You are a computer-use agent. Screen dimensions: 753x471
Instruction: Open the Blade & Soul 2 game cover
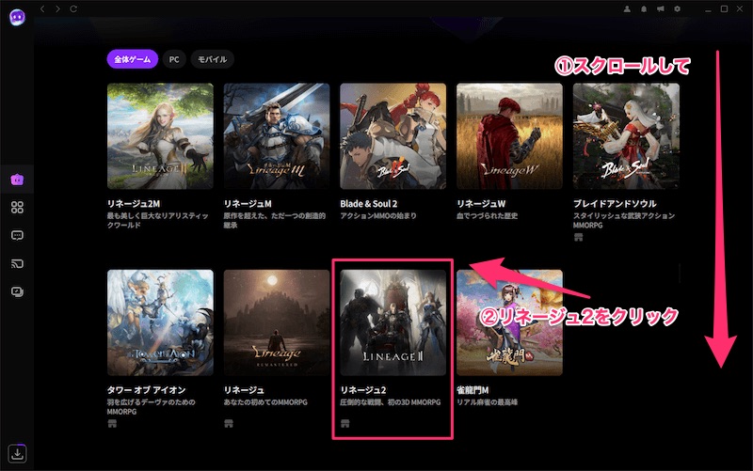click(x=393, y=136)
